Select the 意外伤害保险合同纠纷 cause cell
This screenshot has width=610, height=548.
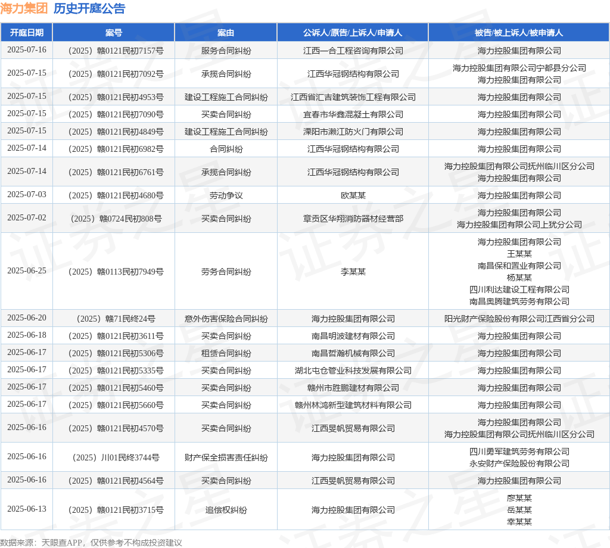(226, 319)
